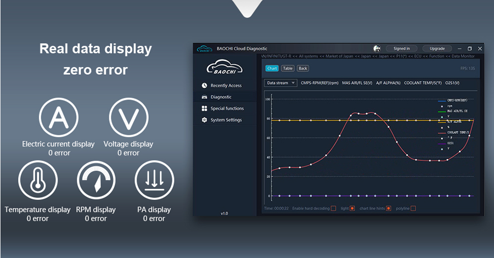Switch to Table view
Viewport: 494px width, 258px height.
point(288,69)
